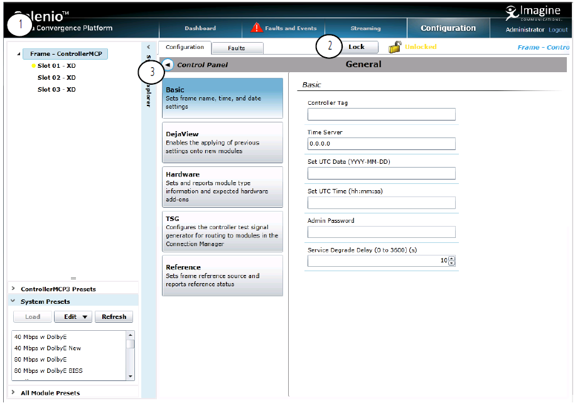This screenshot has width=575, height=403.
Task: Click the Control Panel back arrow icon
Action: (168, 65)
